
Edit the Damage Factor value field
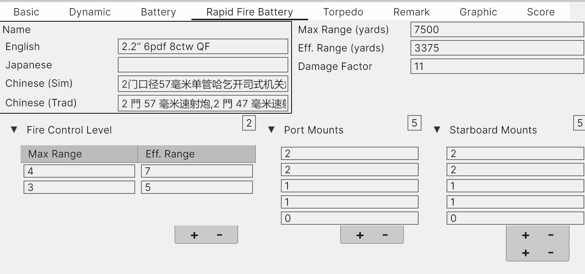pos(497,66)
